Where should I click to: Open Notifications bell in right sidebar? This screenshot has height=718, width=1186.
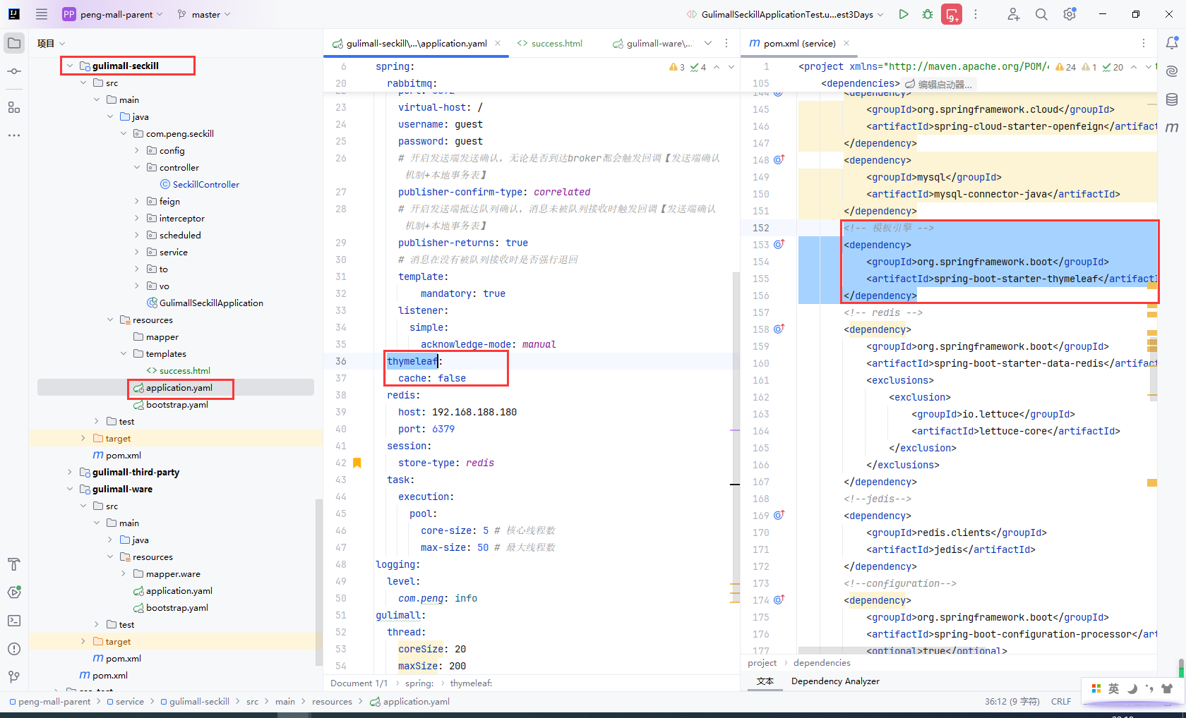[1172, 43]
